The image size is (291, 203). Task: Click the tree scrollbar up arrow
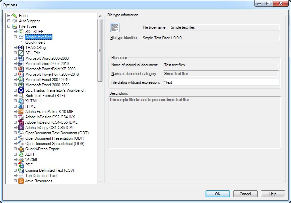click(100, 16)
